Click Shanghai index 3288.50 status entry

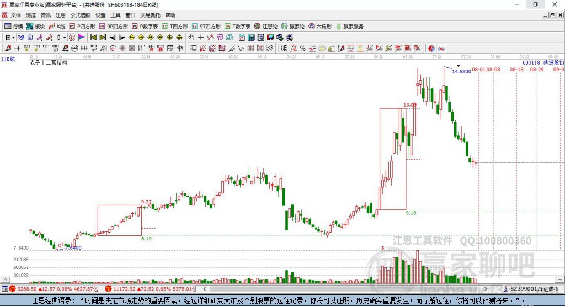[54, 289]
